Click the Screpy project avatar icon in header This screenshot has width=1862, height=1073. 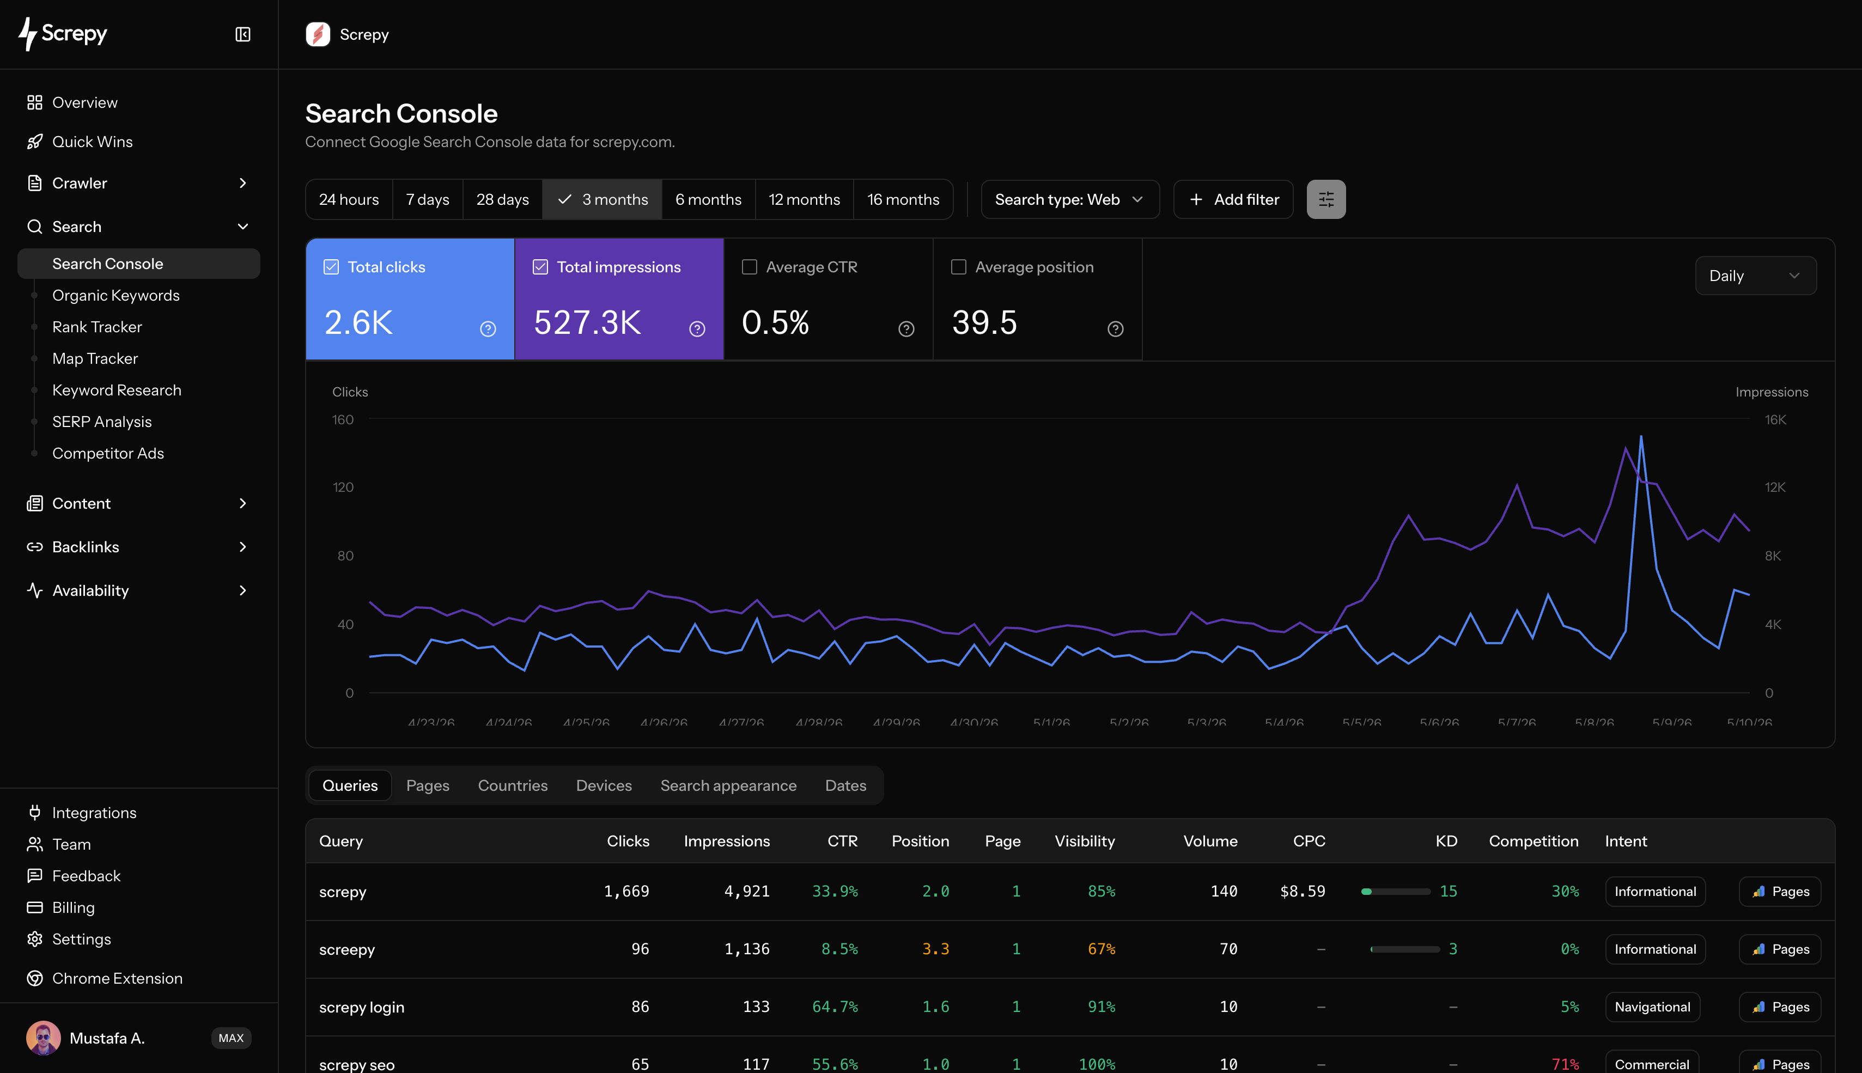318,35
